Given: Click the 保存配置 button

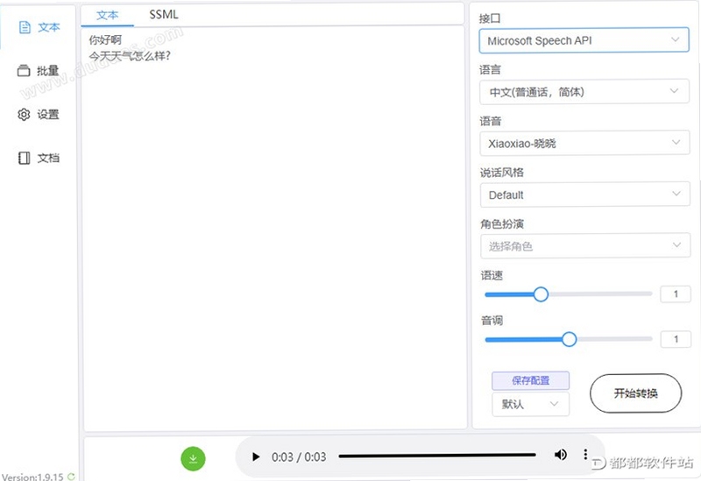Looking at the screenshot, I should 531,380.
